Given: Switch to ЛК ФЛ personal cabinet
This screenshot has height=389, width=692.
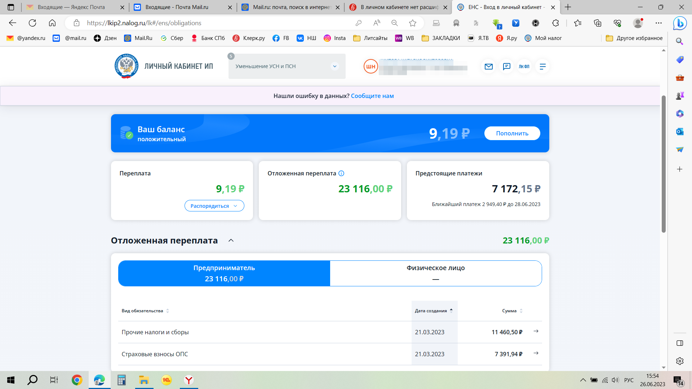Looking at the screenshot, I should click(x=524, y=67).
